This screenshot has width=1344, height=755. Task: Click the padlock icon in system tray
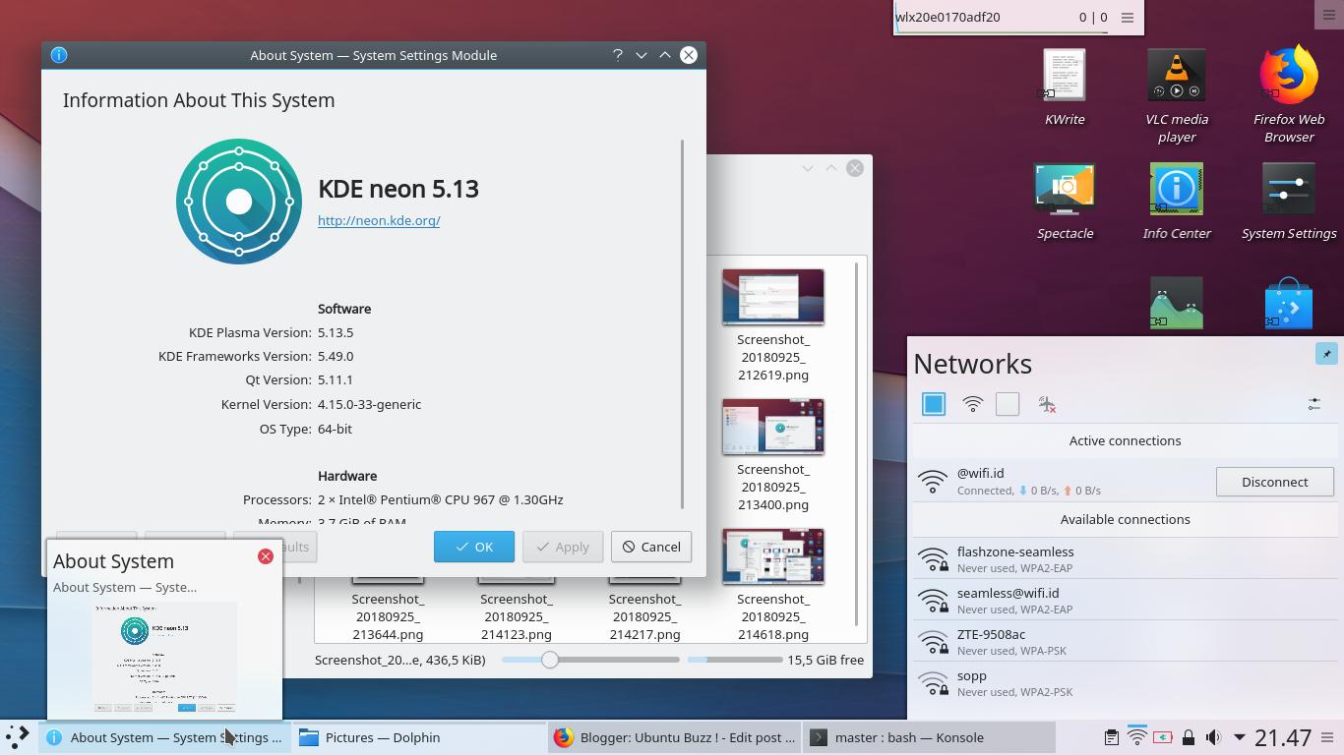1189,737
